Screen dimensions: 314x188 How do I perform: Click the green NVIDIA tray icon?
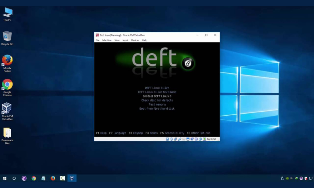click(287, 178)
